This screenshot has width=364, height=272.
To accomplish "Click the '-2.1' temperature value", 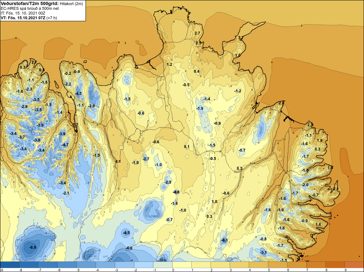I will pyautogui.click(x=66, y=193).
